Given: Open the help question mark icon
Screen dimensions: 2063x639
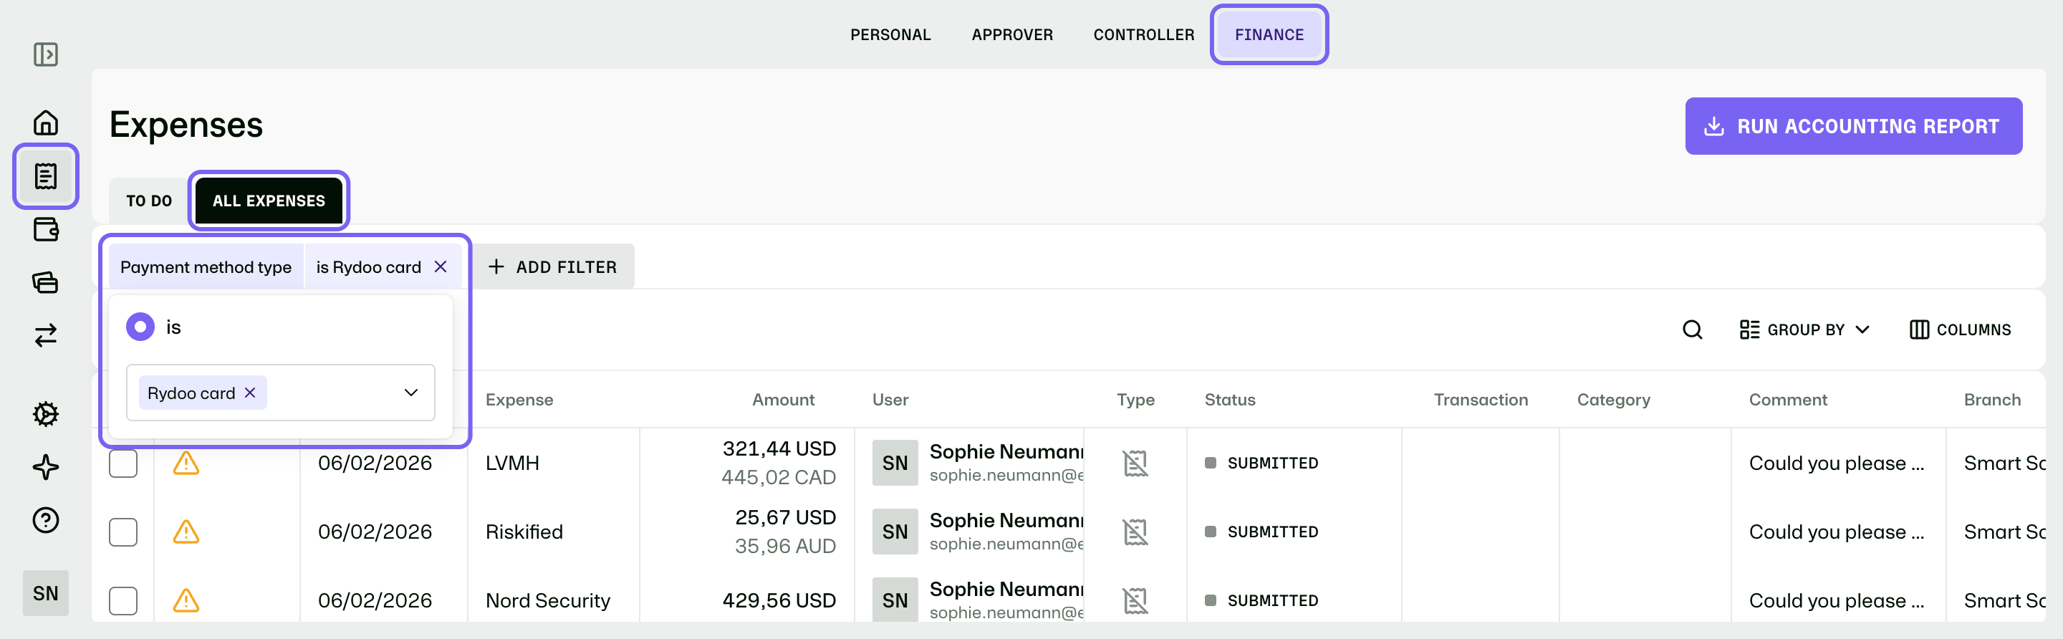Looking at the screenshot, I should [x=46, y=519].
